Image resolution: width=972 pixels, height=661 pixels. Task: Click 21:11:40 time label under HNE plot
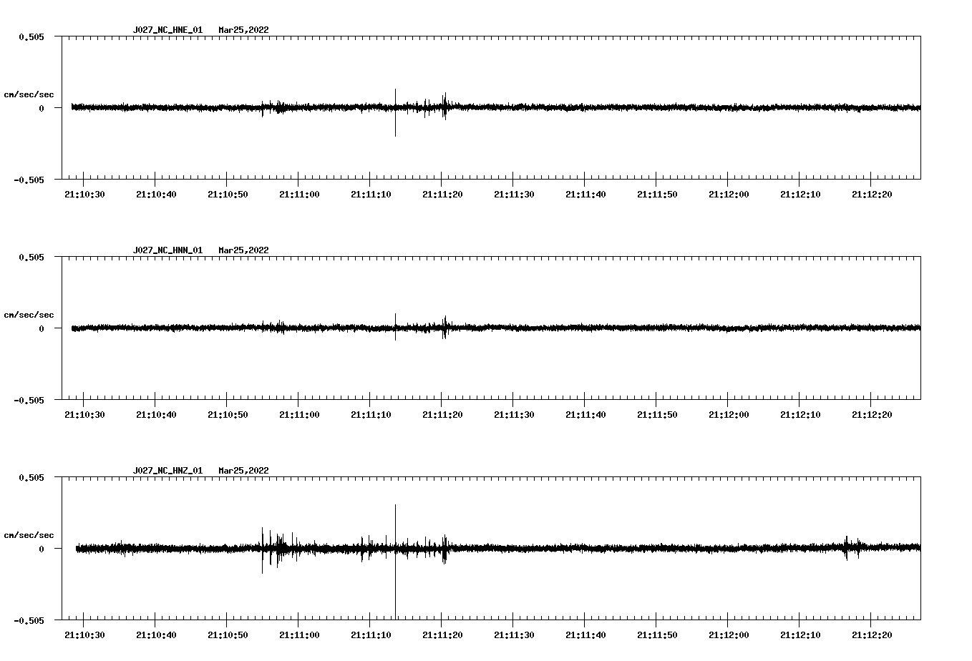(x=585, y=195)
